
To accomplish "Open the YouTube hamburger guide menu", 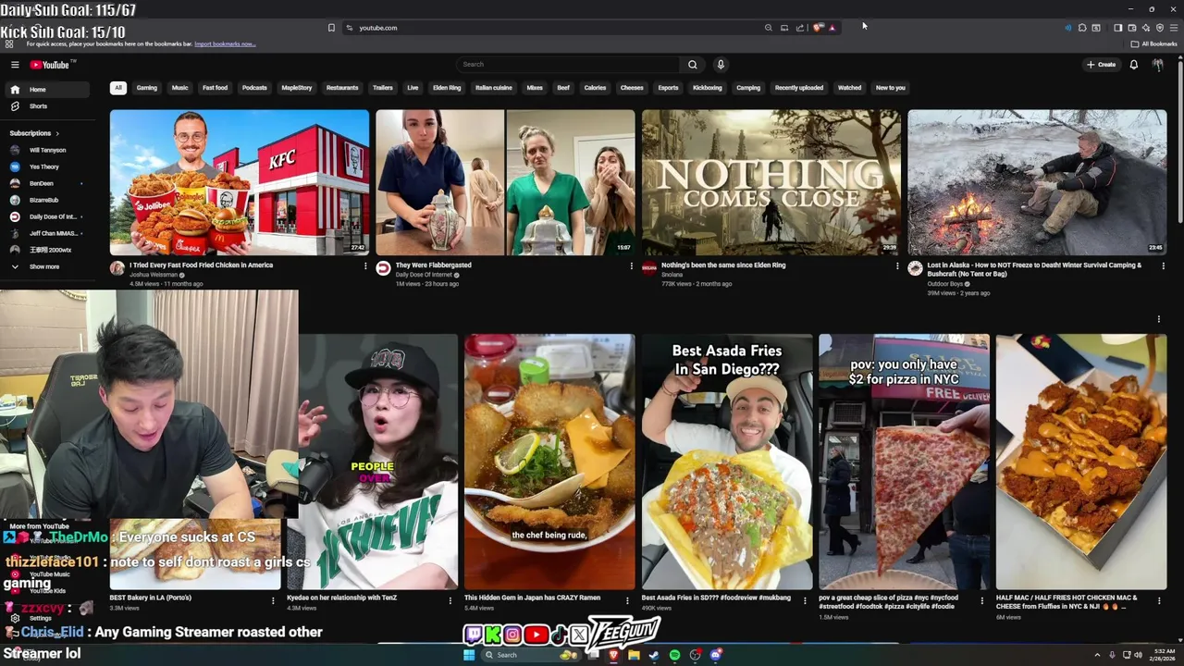I will tap(15, 65).
